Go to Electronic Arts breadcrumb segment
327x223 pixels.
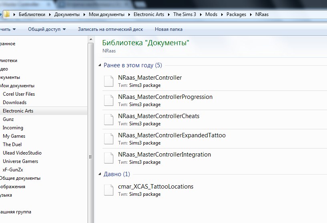149,14
